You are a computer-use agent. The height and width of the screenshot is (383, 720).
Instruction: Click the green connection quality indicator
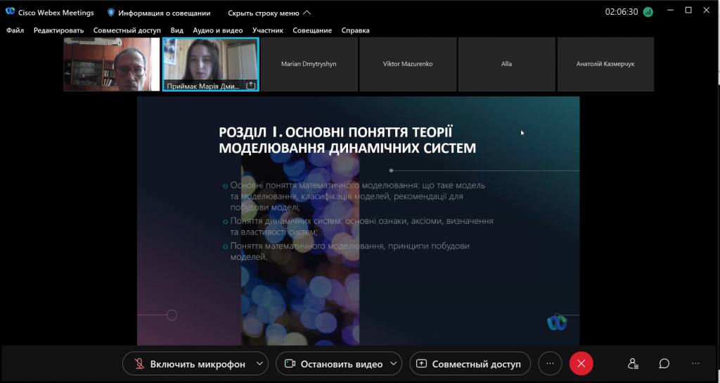click(648, 13)
